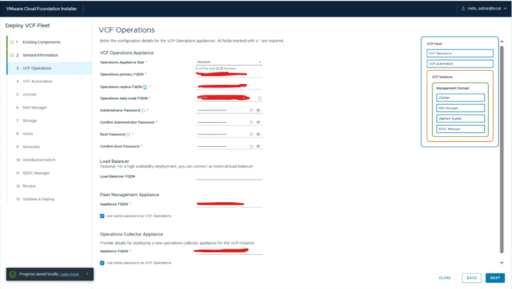Click the Load Balancer FQDN field
The height and width of the screenshot is (289, 512).
pos(229,177)
